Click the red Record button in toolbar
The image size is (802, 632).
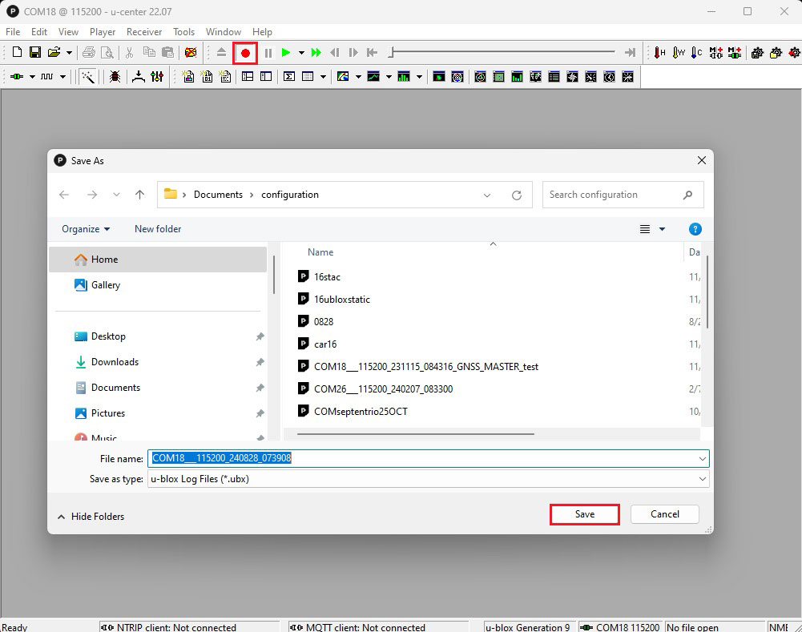pos(245,53)
